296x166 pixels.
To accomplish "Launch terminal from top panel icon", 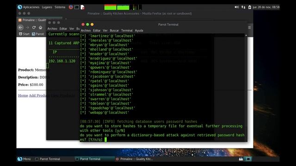I will (77, 7).
